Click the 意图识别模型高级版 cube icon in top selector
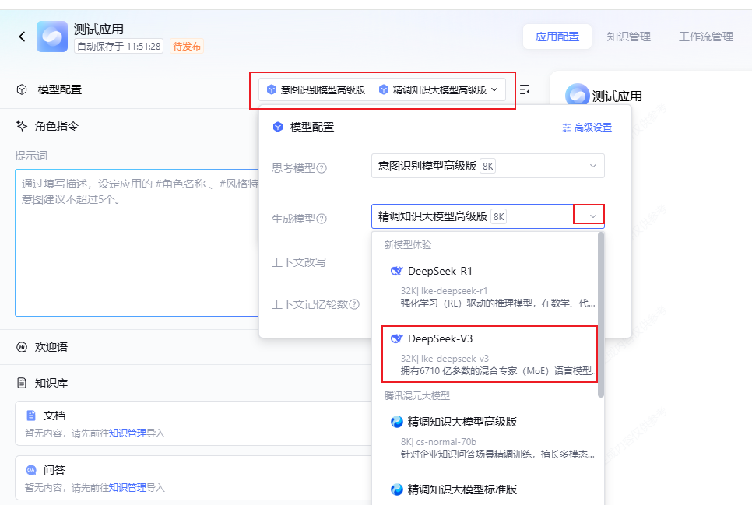 coord(272,89)
